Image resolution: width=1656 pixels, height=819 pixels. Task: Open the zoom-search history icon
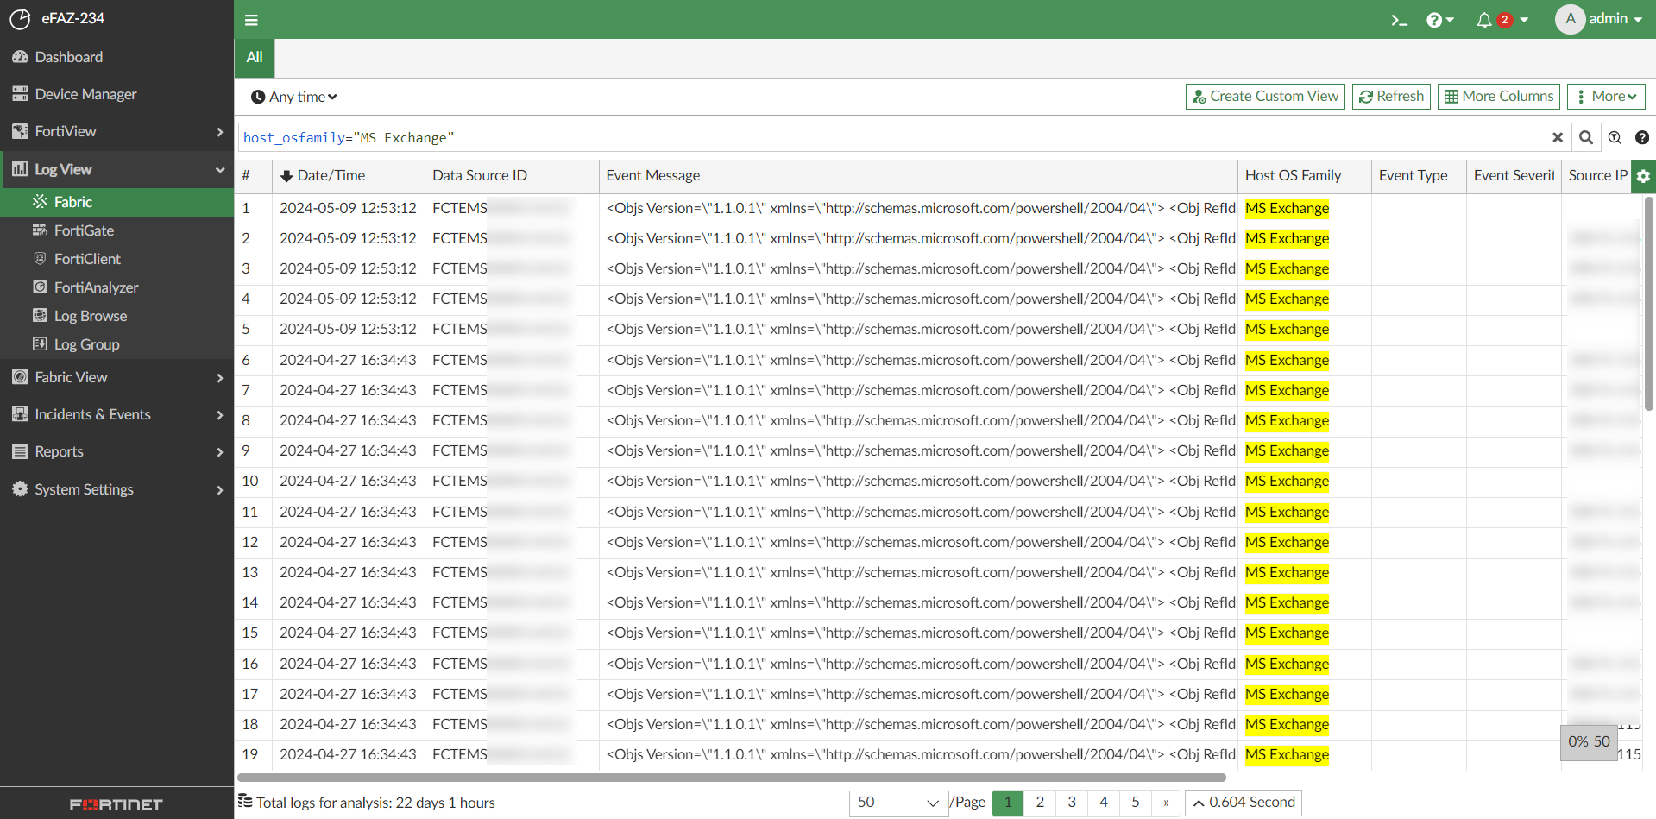tap(1615, 137)
